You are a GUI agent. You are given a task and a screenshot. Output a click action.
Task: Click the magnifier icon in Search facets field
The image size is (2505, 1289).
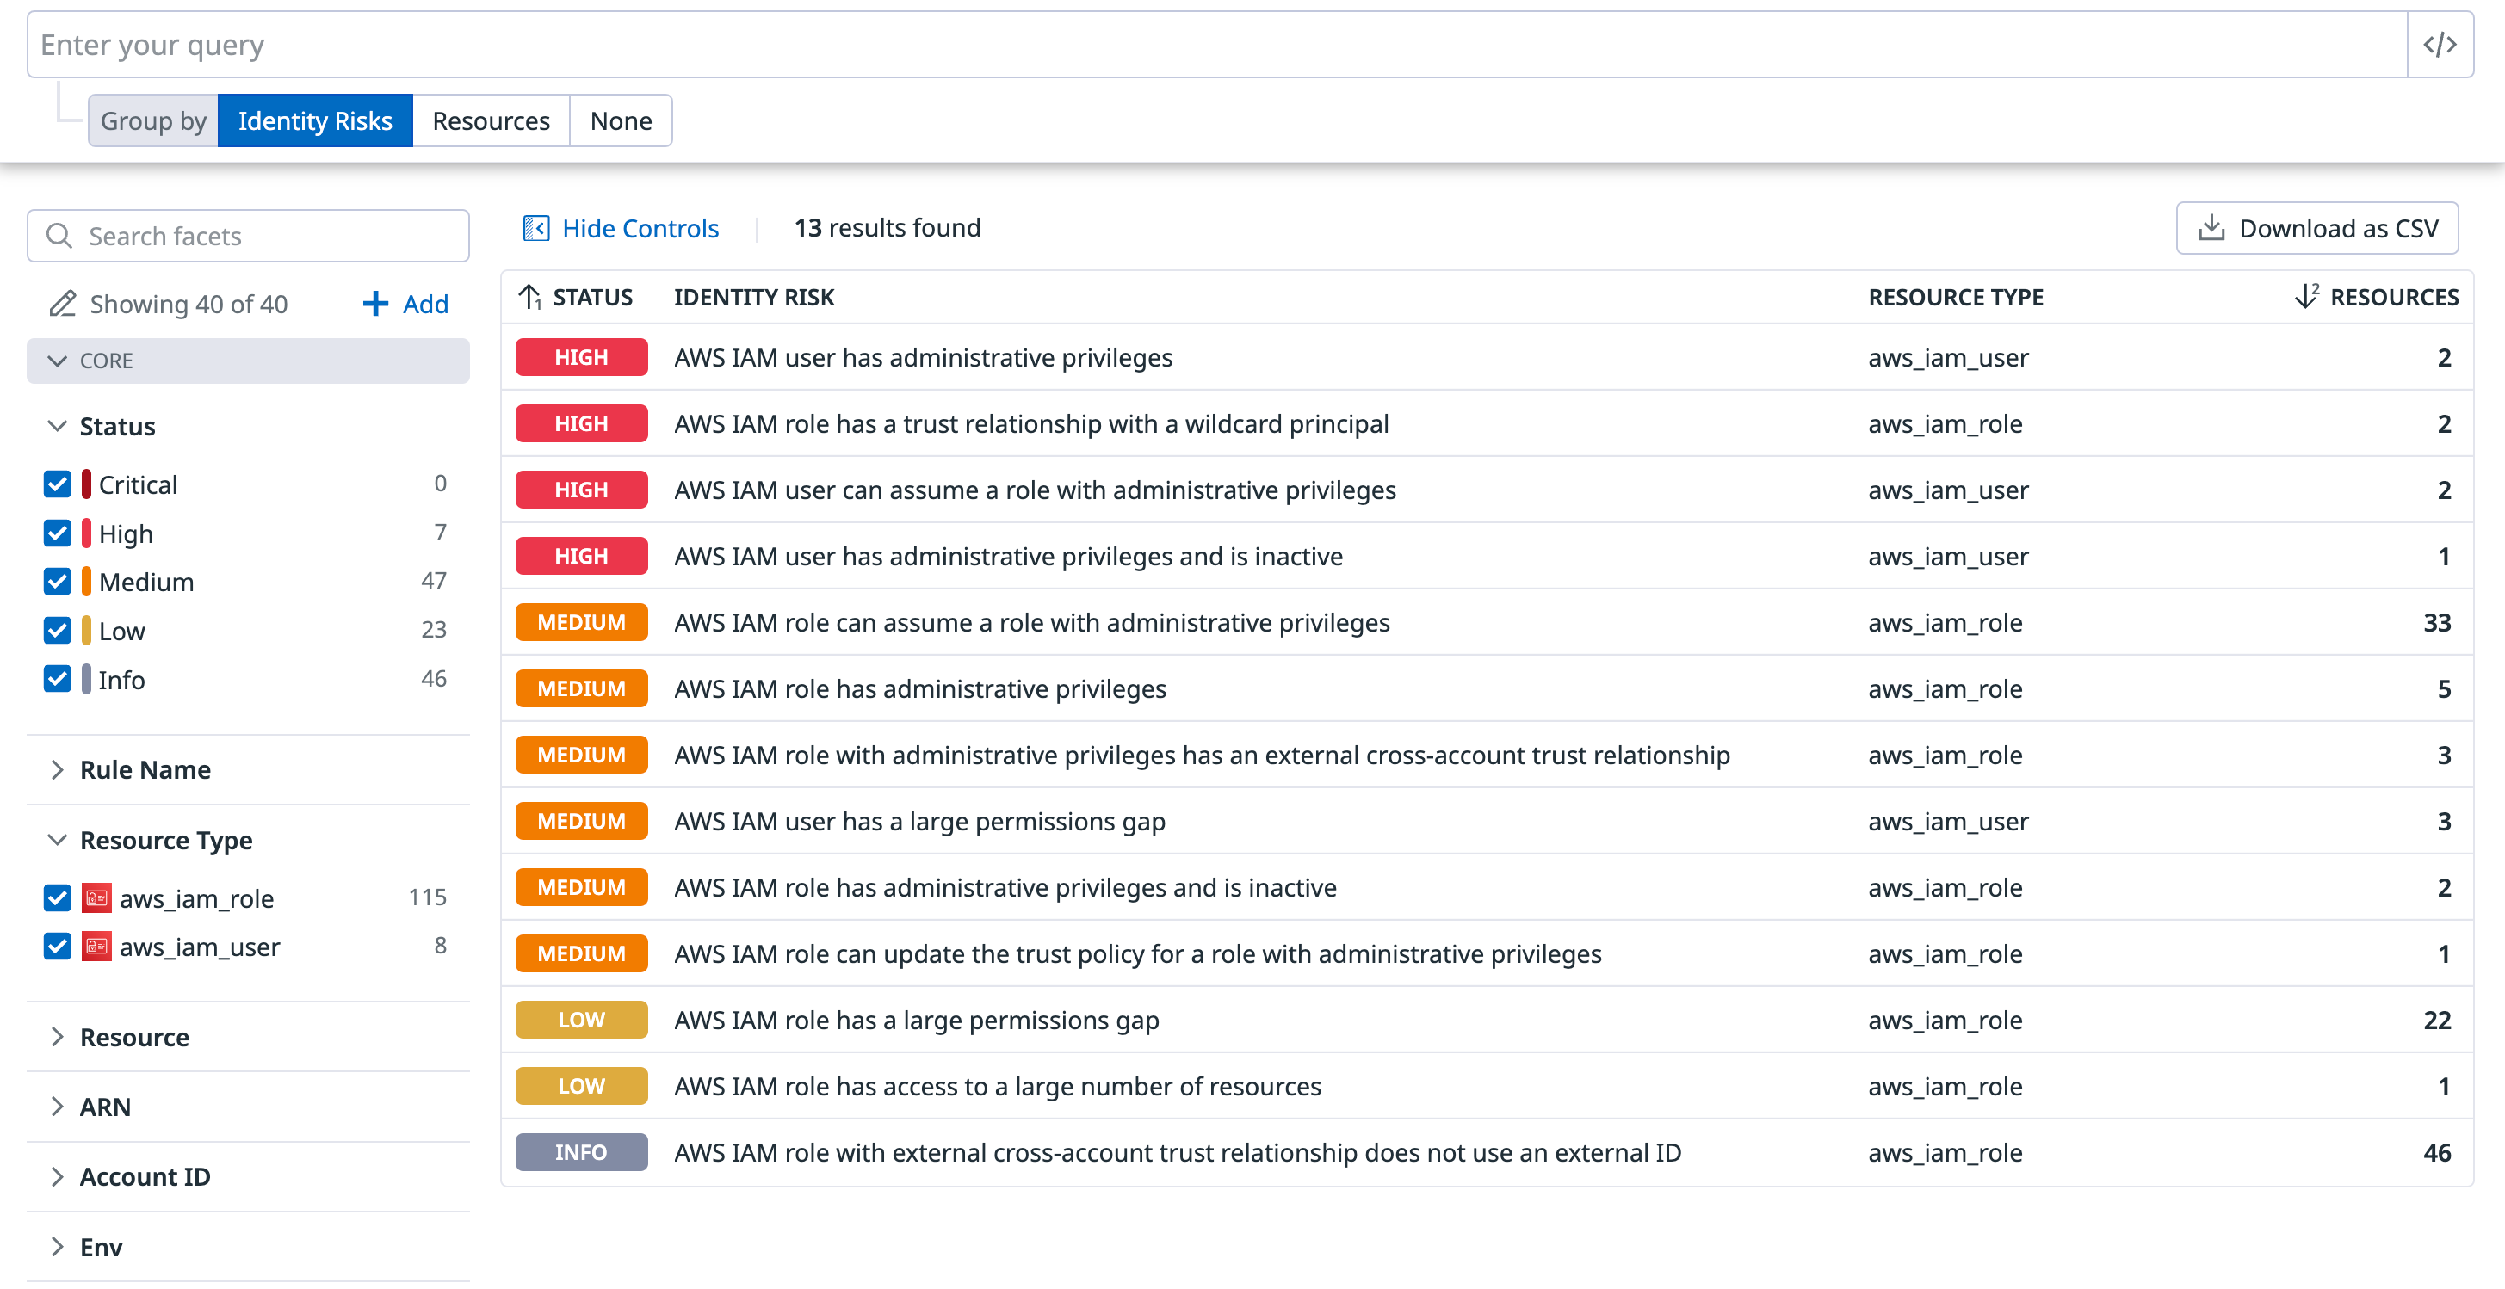click(x=60, y=235)
